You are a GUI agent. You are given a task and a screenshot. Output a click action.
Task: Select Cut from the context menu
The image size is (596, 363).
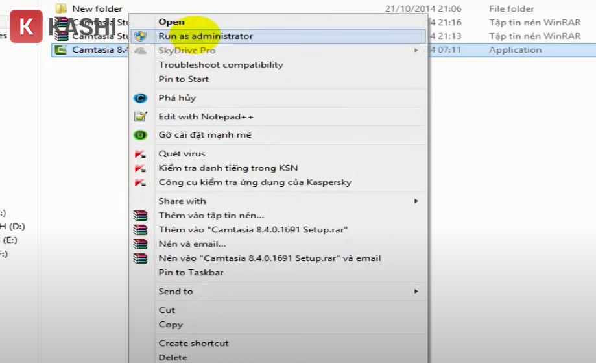[x=167, y=310]
